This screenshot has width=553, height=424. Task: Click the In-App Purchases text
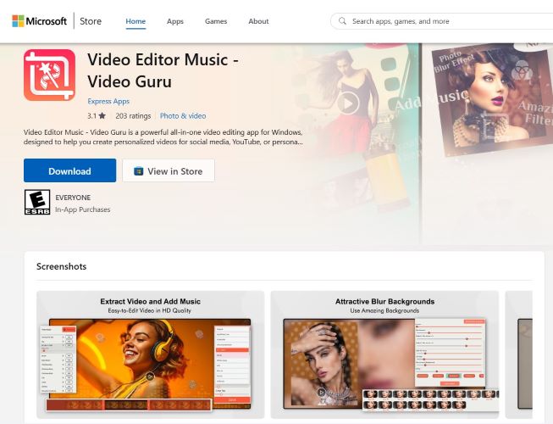pyautogui.click(x=82, y=209)
